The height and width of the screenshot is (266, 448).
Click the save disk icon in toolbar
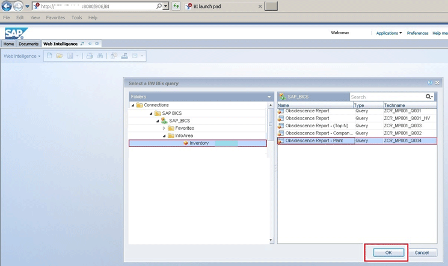coord(70,56)
